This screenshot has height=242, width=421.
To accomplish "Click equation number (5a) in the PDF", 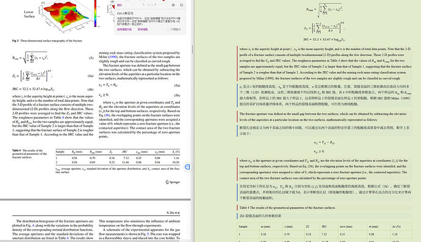I will (177, 85).
